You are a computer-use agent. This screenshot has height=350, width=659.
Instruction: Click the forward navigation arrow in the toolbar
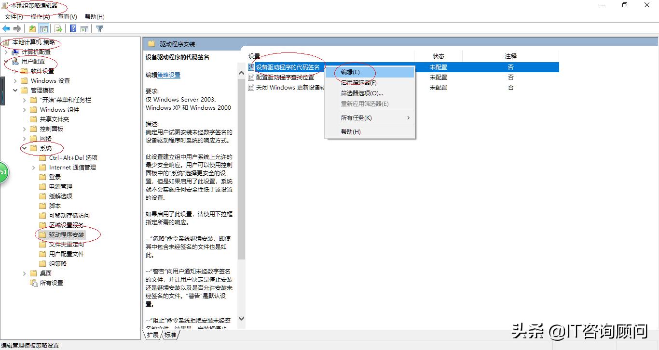coord(17,28)
